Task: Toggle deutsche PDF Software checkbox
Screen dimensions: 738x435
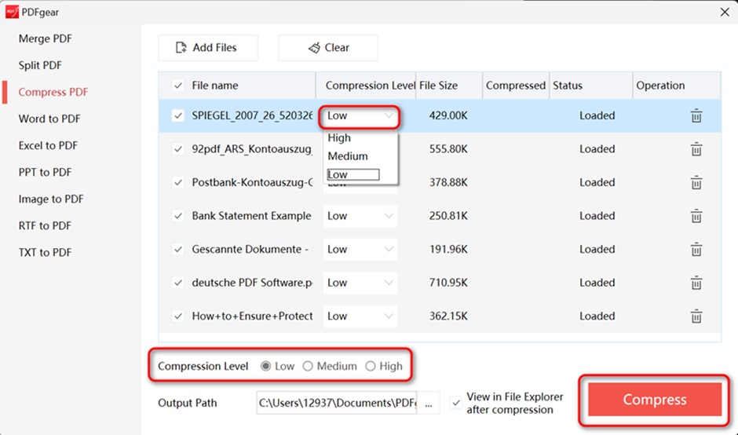Action: [x=178, y=283]
